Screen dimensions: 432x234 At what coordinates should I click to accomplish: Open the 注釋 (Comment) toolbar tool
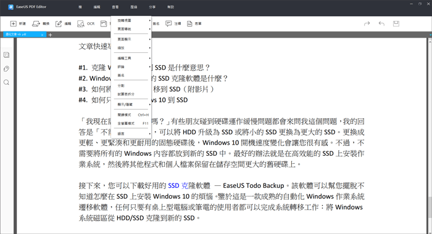pos(173,23)
